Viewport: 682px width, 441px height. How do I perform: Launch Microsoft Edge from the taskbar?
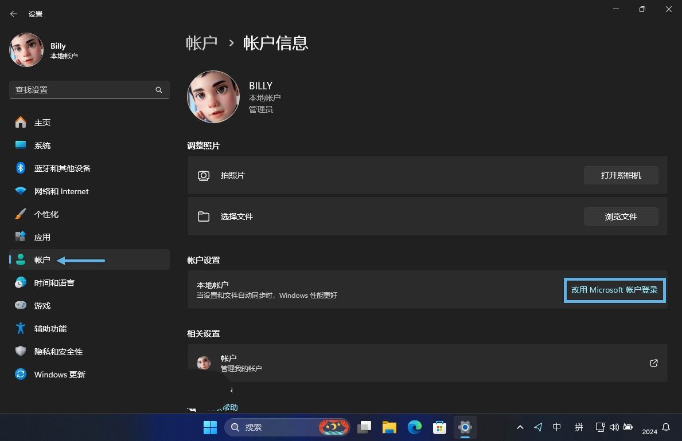[x=414, y=427]
